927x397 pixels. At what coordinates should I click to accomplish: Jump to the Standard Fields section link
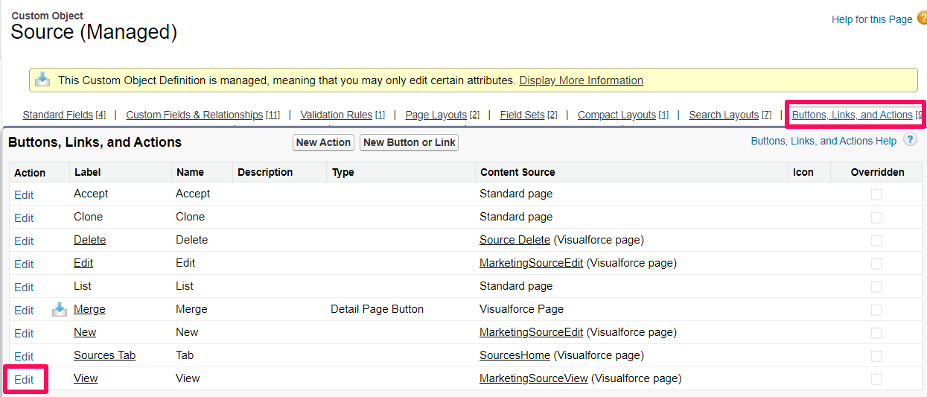pyautogui.click(x=58, y=115)
